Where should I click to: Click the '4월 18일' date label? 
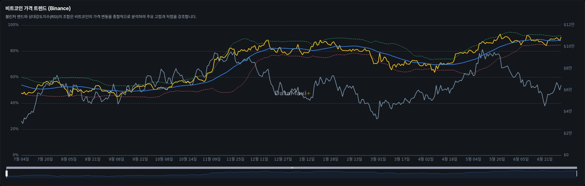450,159
